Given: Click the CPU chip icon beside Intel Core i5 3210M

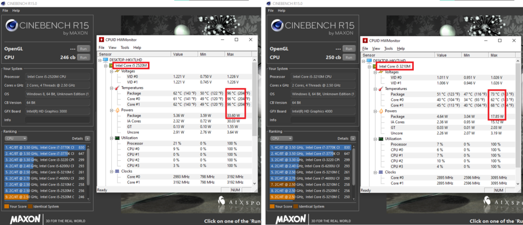Looking at the screenshot, I should (x=375, y=66).
